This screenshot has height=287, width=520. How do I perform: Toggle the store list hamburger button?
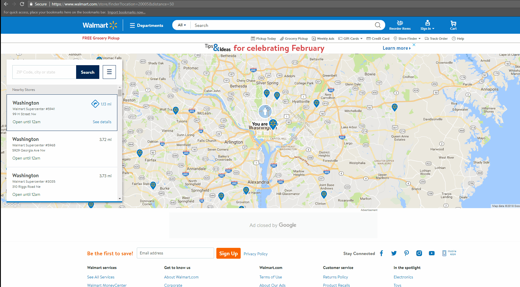[x=109, y=72]
